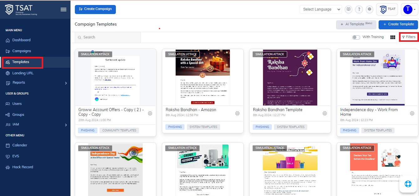Open the Raksha Bandhan Amazon gift template preview

[203, 77]
